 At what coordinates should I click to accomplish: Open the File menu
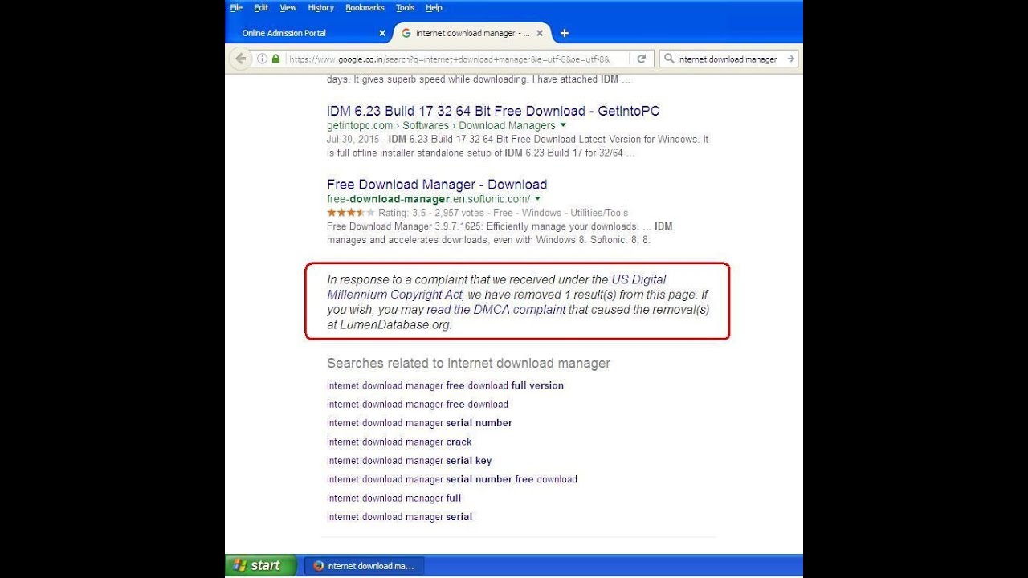[236, 7]
